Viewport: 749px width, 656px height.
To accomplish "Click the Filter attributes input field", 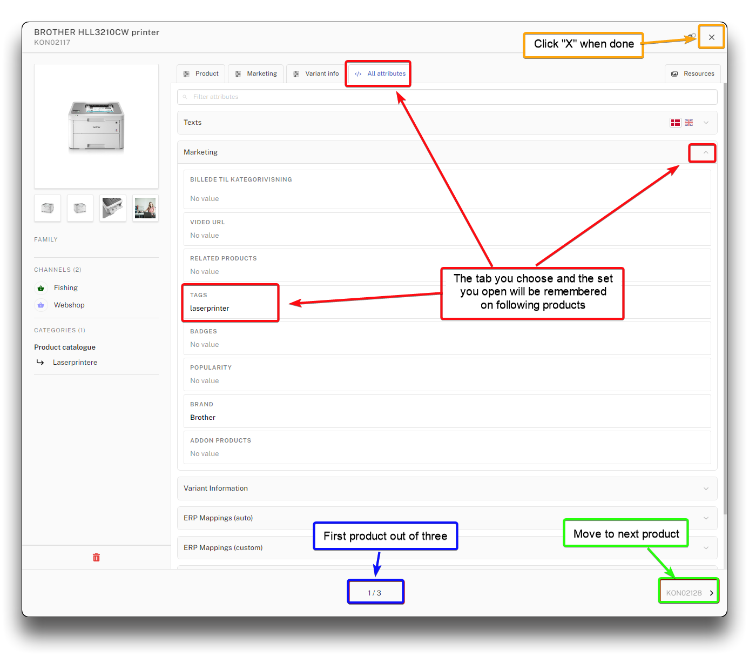I will point(448,97).
